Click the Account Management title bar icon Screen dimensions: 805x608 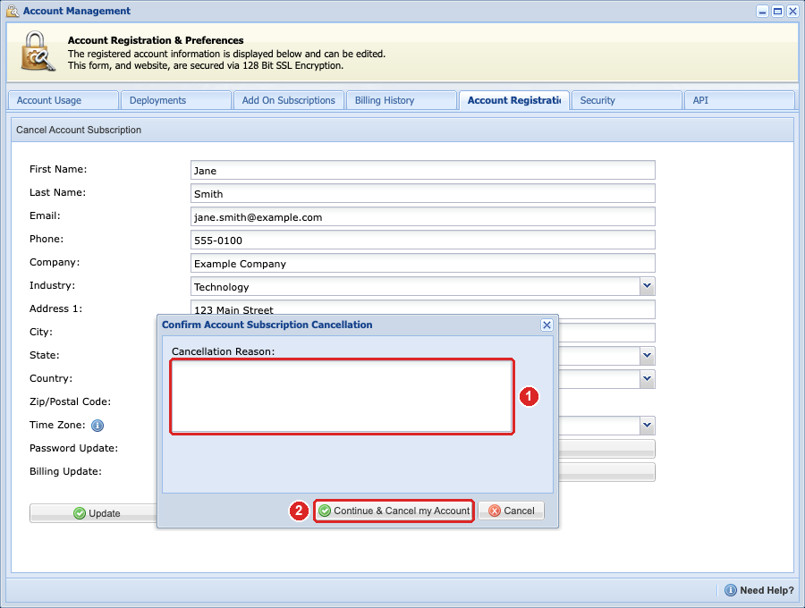(13, 11)
